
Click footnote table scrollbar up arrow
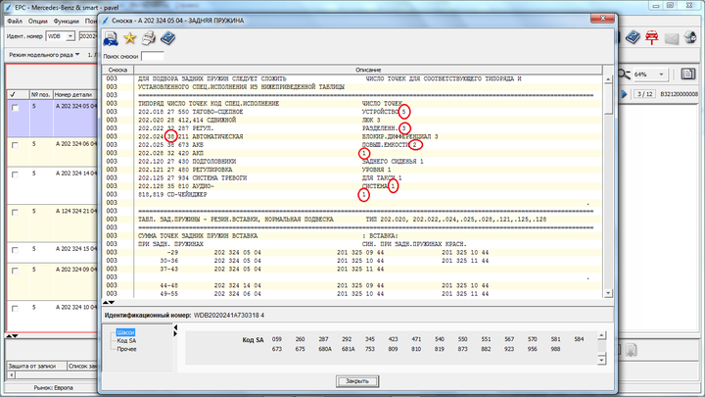608,79
